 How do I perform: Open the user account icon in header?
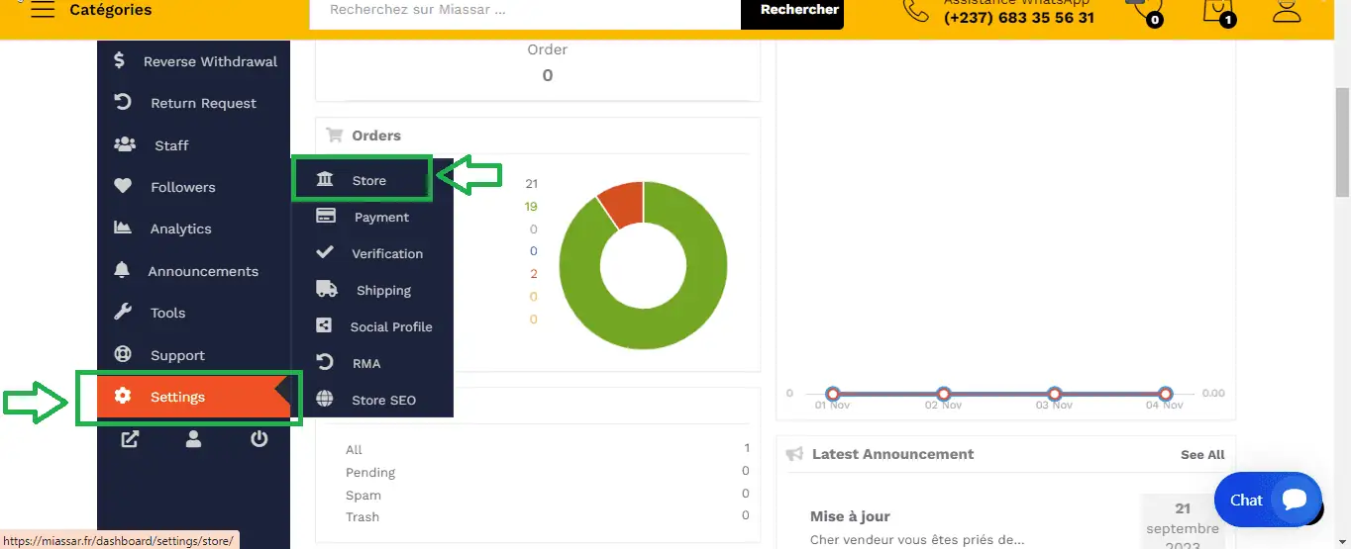(1287, 10)
